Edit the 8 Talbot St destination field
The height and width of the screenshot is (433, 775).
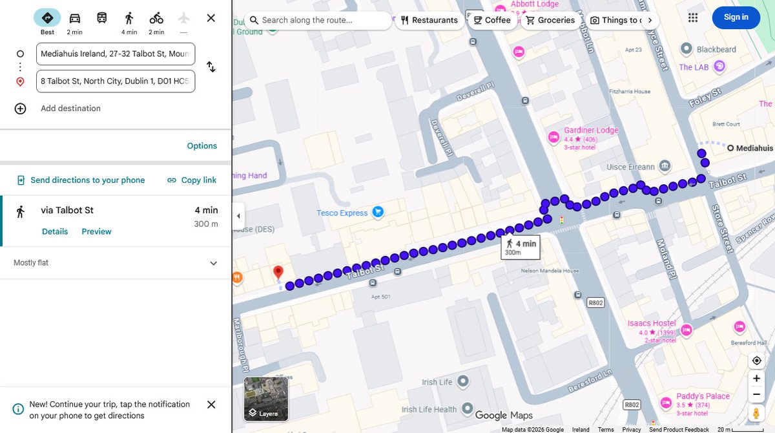tap(116, 81)
